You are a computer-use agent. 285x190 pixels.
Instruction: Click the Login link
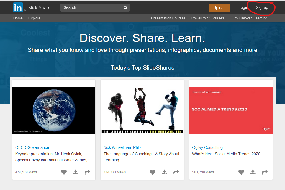tap(243, 8)
